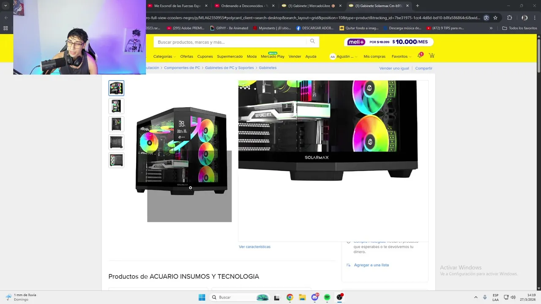Select the second product thumbnail
The image size is (541, 304).
(116, 106)
